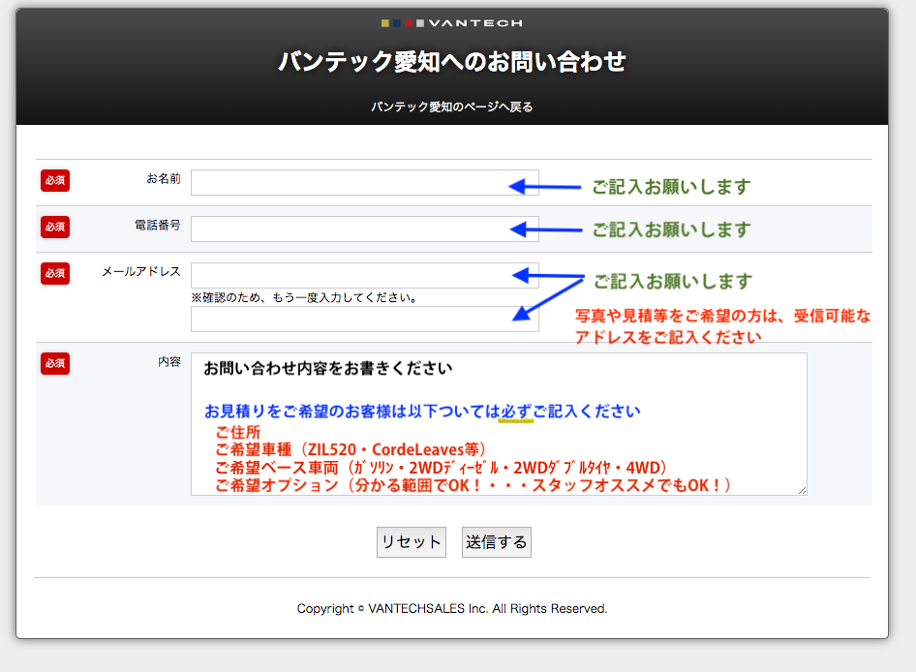Click the email confirmation input box
Screen dimensions: 916x672
(349, 320)
